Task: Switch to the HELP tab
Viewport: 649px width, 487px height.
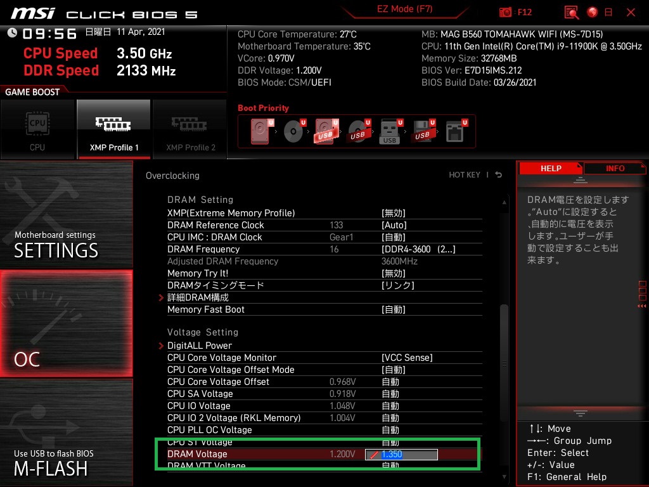Action: click(551, 169)
